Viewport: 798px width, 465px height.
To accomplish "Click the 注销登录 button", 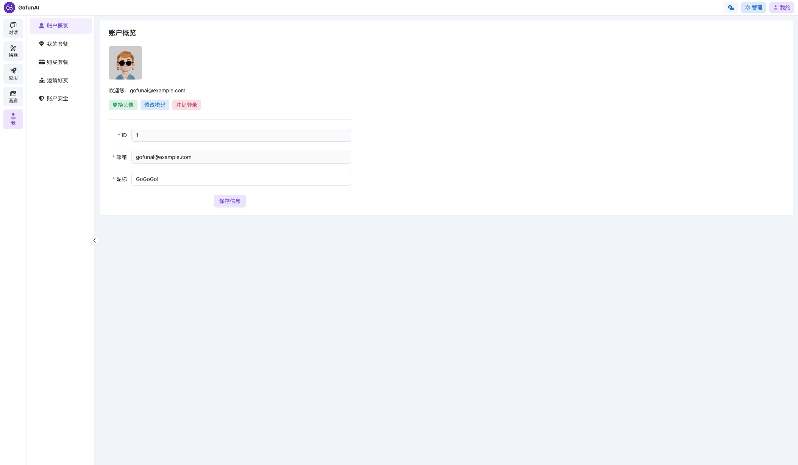I will click(187, 105).
